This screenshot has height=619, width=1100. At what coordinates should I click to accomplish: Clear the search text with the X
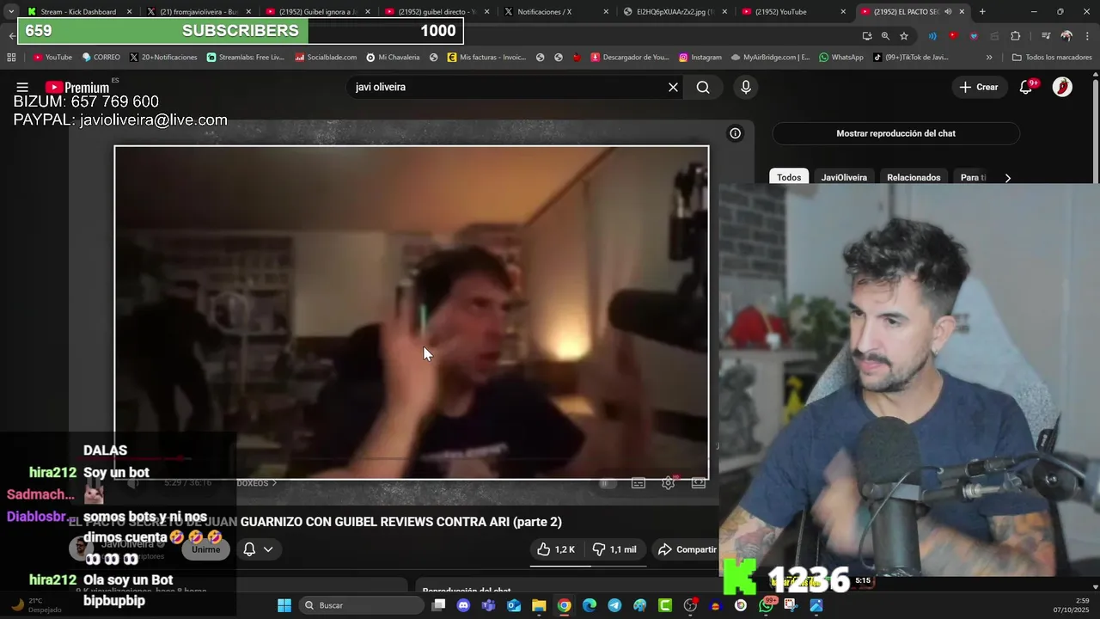673,87
